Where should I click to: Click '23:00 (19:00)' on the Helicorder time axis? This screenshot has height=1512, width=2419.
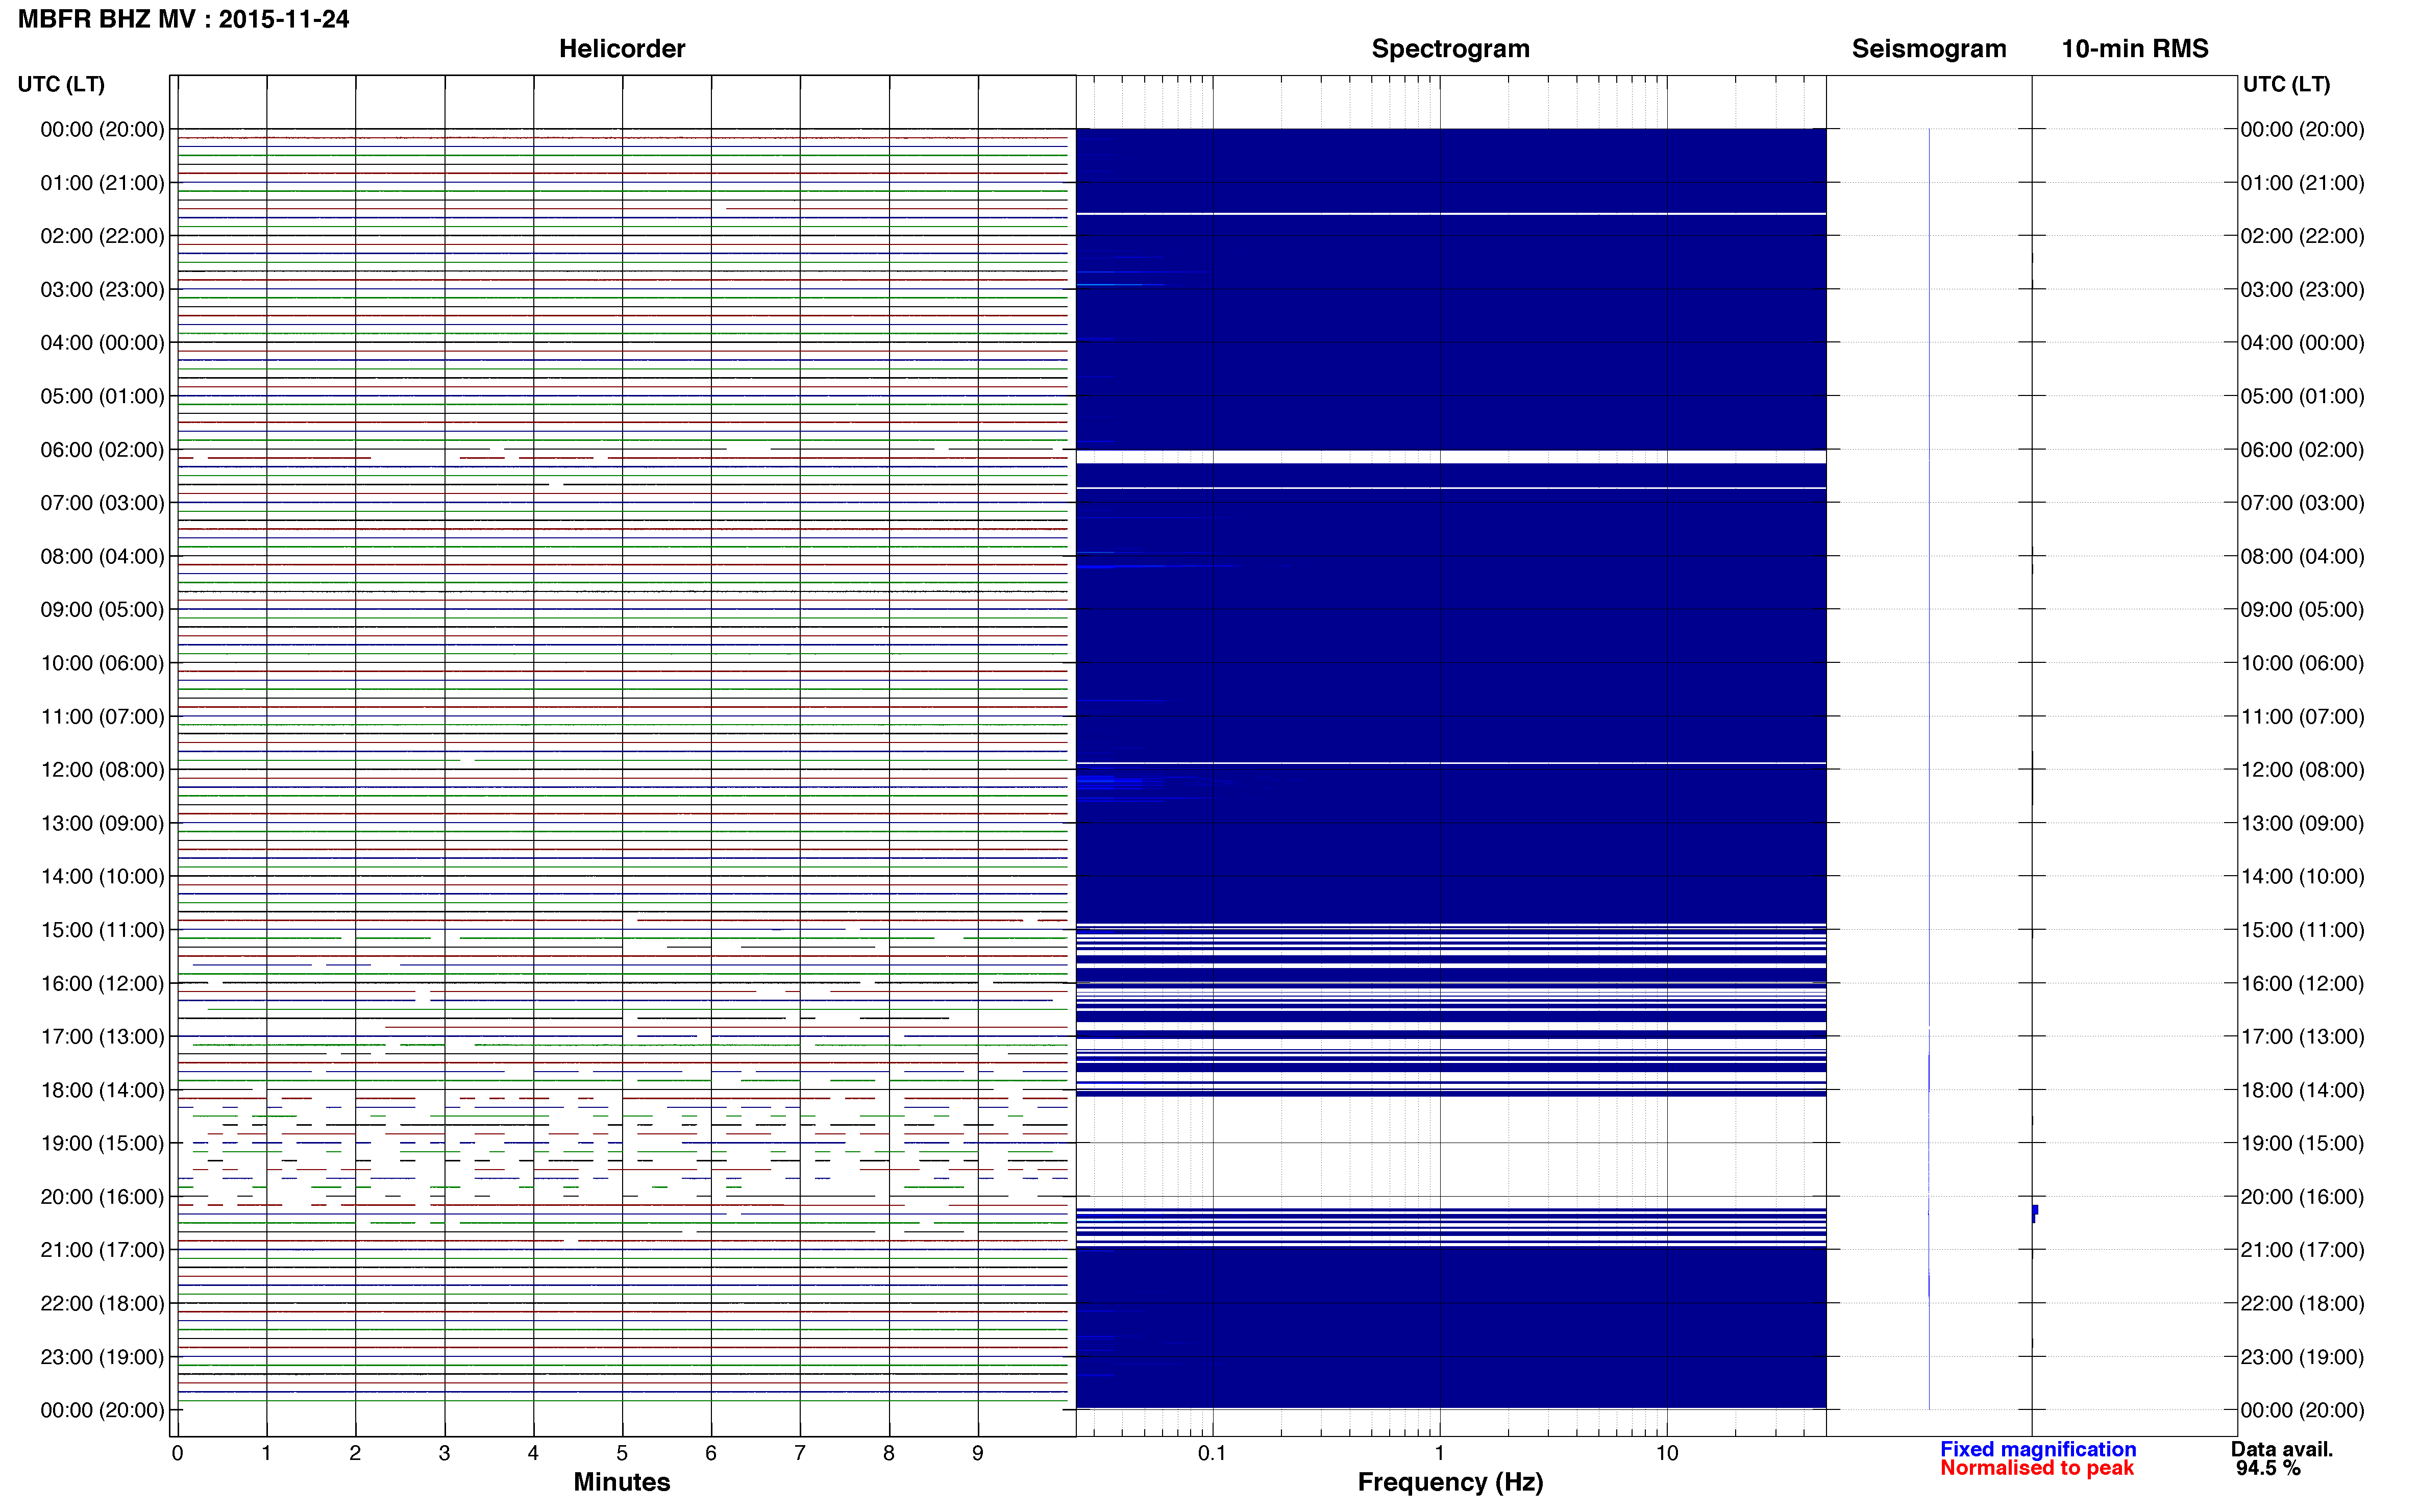coord(102,1357)
